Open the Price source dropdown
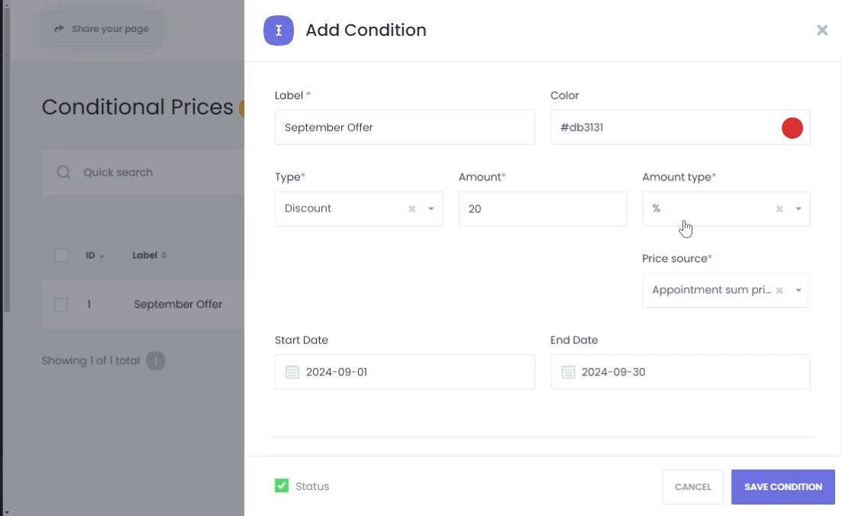This screenshot has width=842, height=516. click(x=798, y=291)
